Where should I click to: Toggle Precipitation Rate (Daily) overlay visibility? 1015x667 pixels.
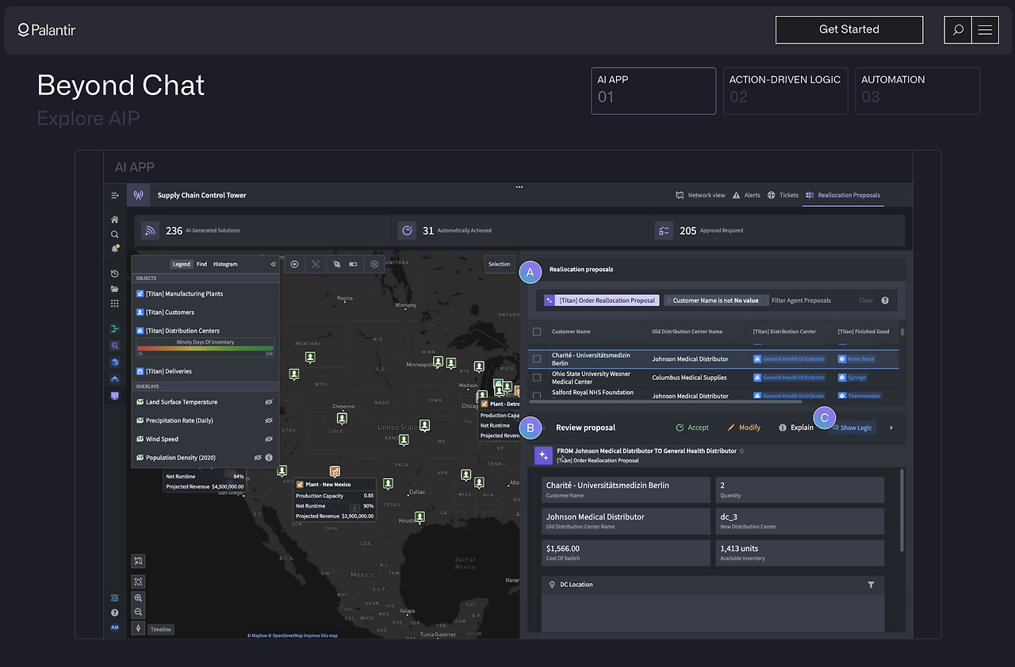tap(270, 420)
